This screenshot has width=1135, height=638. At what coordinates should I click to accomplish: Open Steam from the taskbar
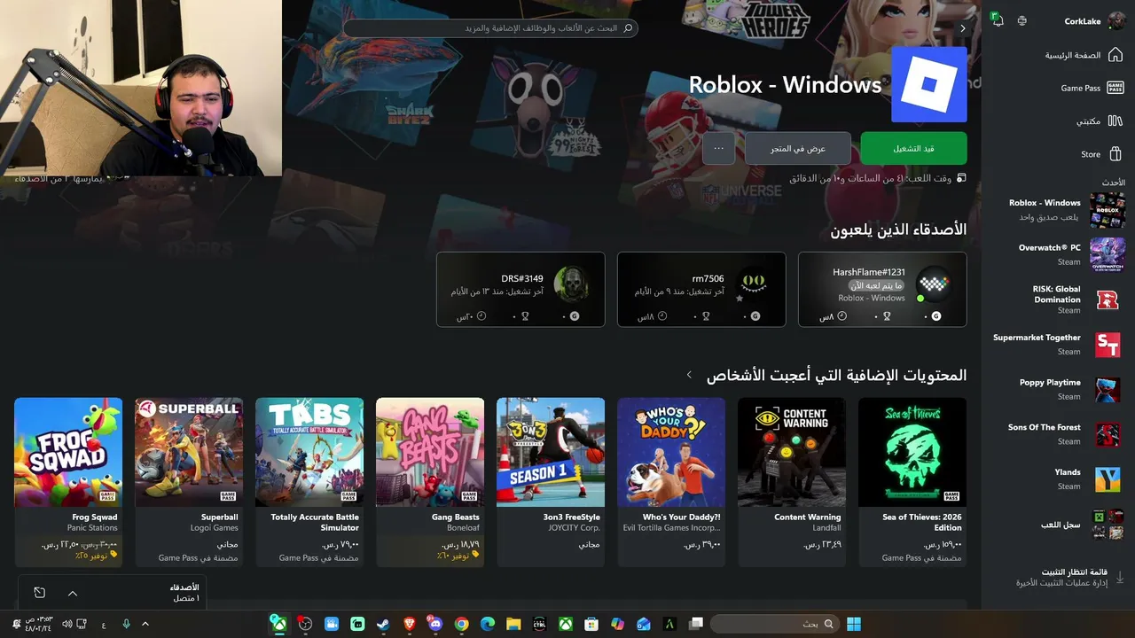(383, 624)
